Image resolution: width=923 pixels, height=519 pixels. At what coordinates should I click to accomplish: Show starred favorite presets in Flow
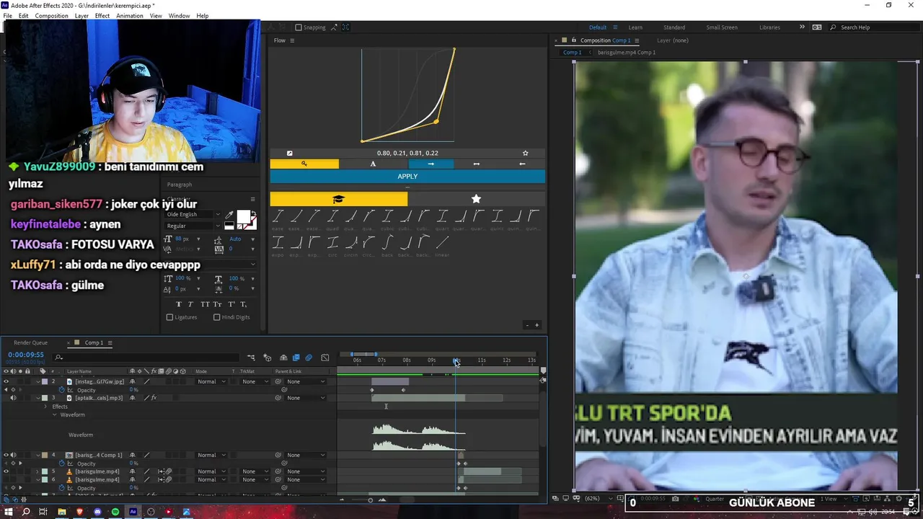476,199
